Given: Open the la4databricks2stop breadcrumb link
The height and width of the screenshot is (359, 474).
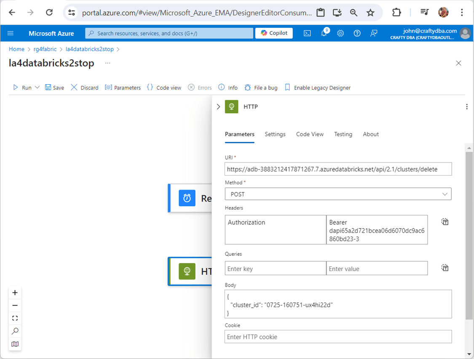Looking at the screenshot, I should [x=89, y=49].
